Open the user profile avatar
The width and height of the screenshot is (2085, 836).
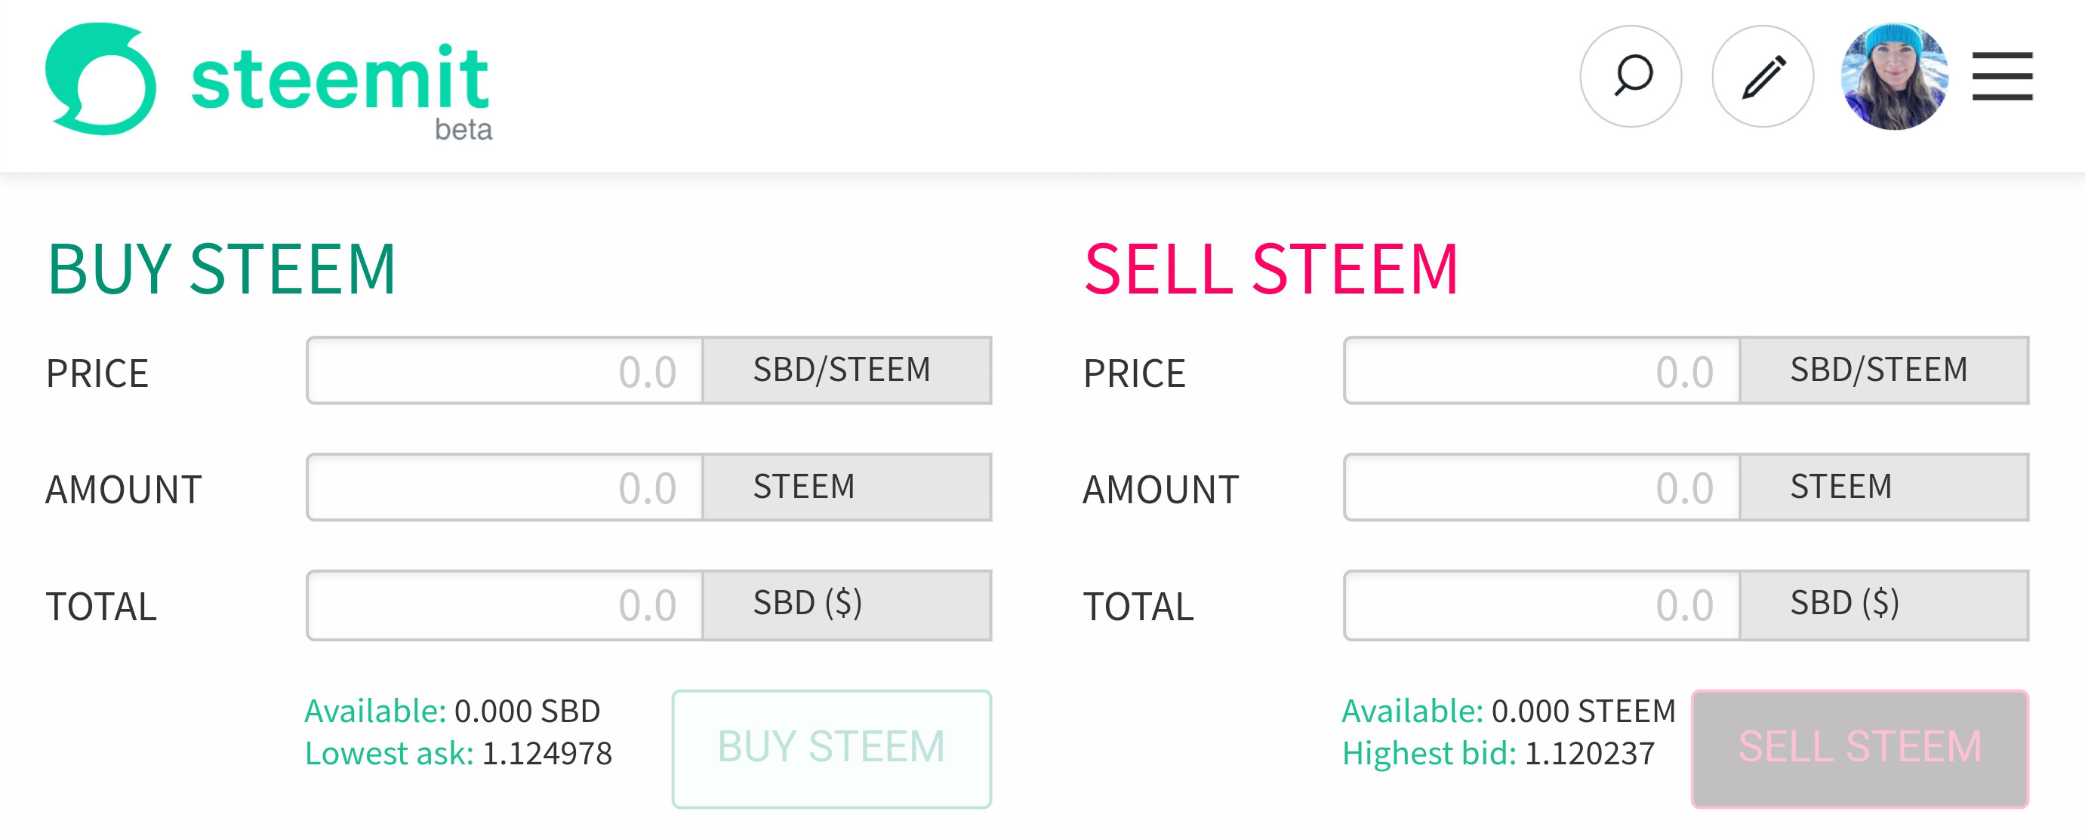[x=1893, y=77]
